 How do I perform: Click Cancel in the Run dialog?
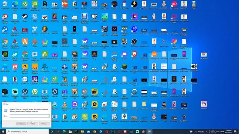[32, 124]
